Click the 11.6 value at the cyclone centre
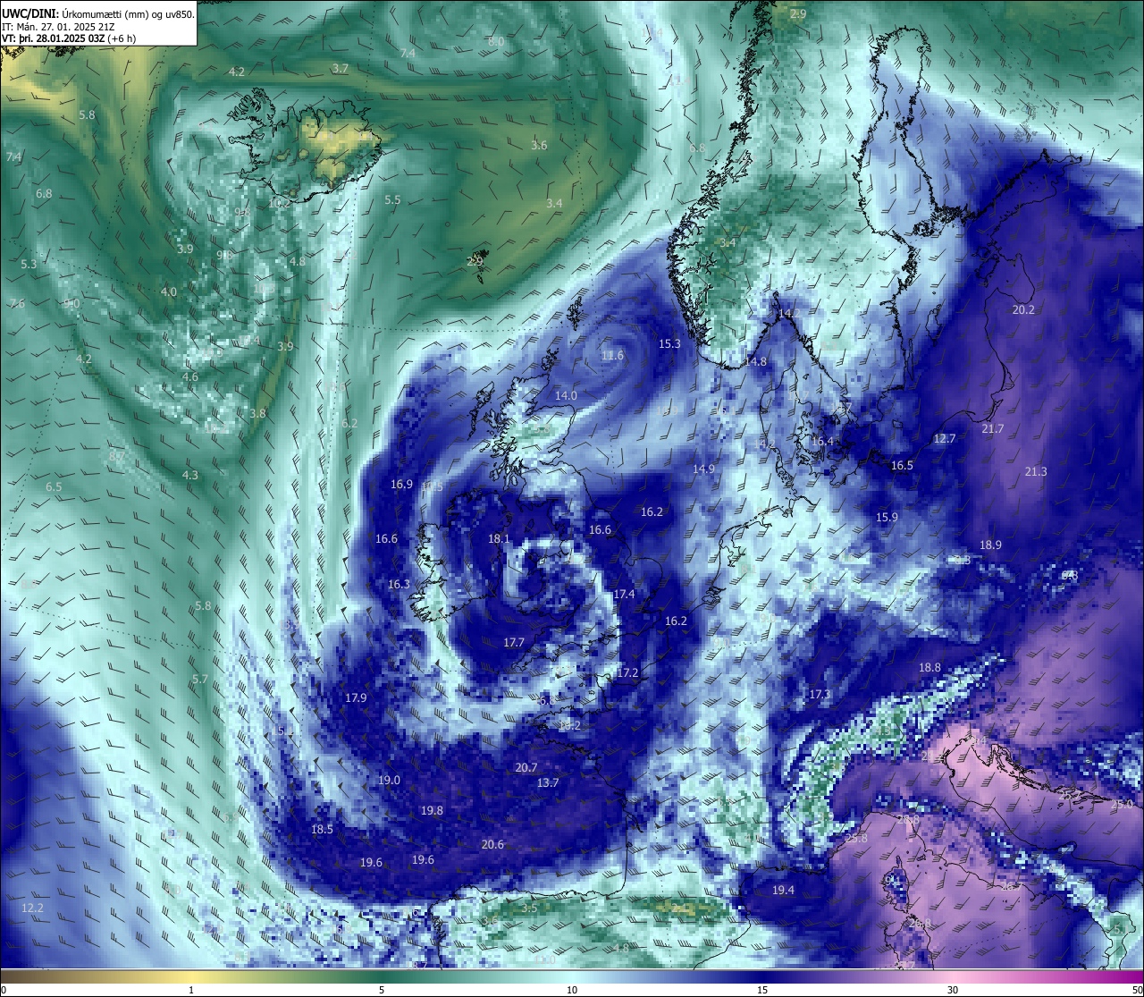The width and height of the screenshot is (1144, 997). (612, 355)
